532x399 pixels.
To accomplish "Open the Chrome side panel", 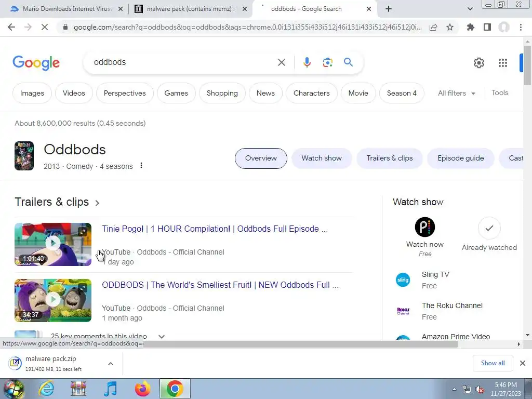I will (x=487, y=27).
